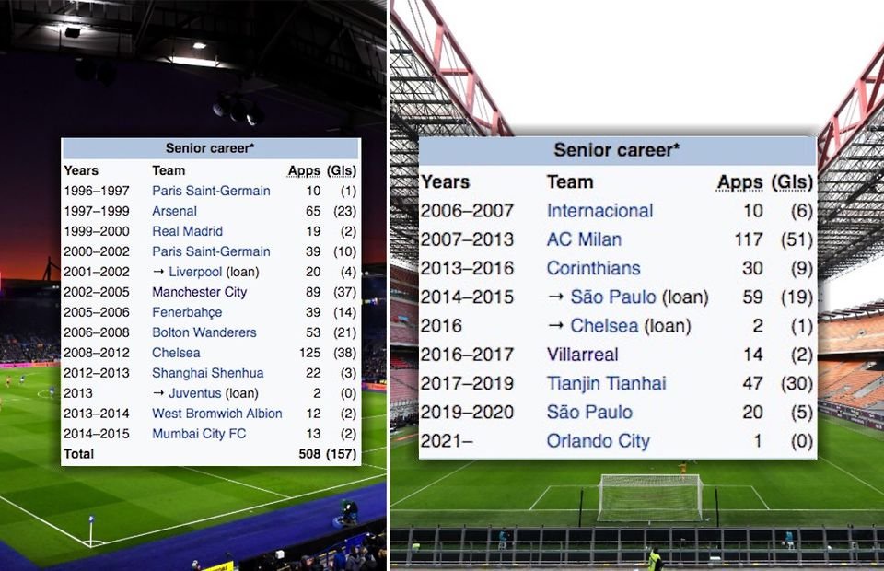The image size is (884, 571).
Task: Click the Gls header in the Arsenal table
Action: pos(341,170)
